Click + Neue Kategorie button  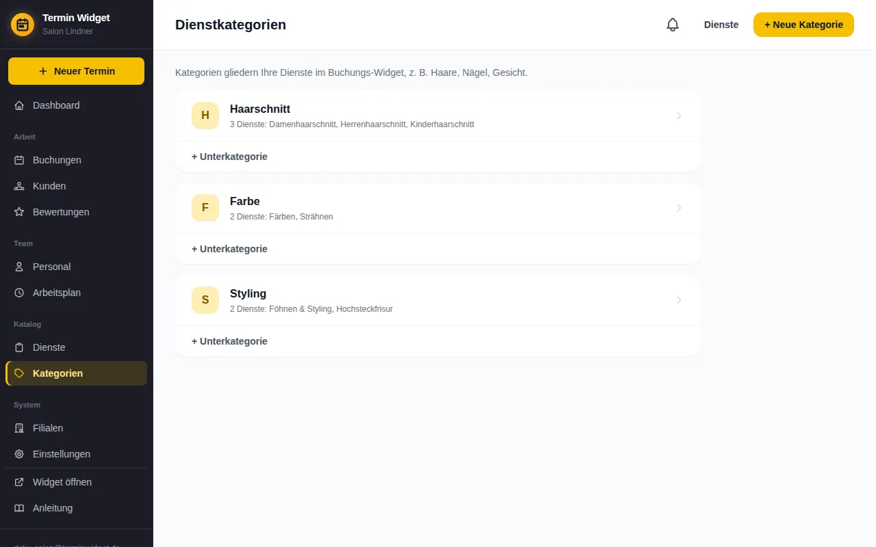click(x=803, y=25)
